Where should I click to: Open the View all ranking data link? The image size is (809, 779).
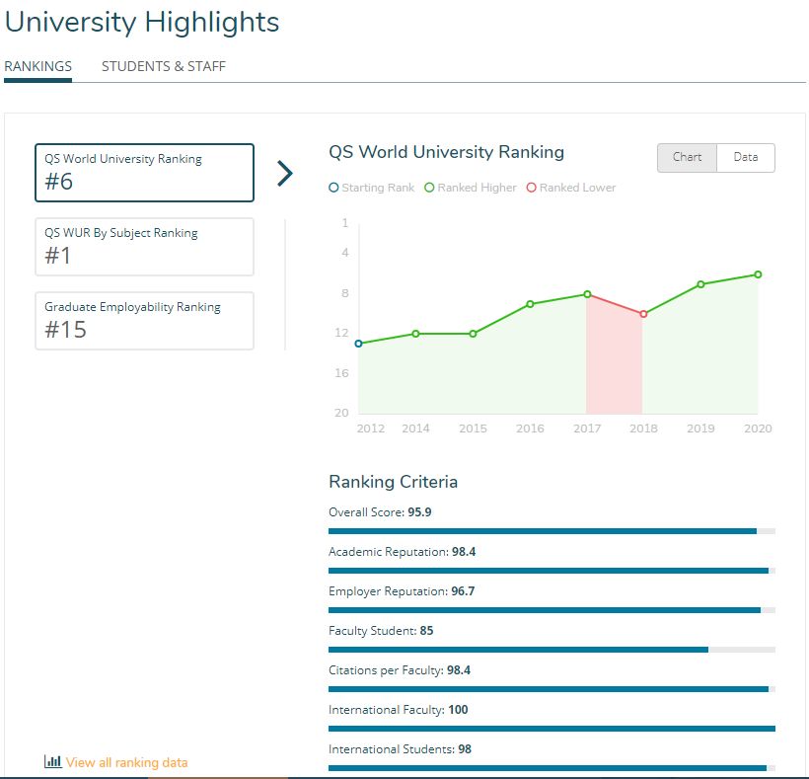pos(127,762)
